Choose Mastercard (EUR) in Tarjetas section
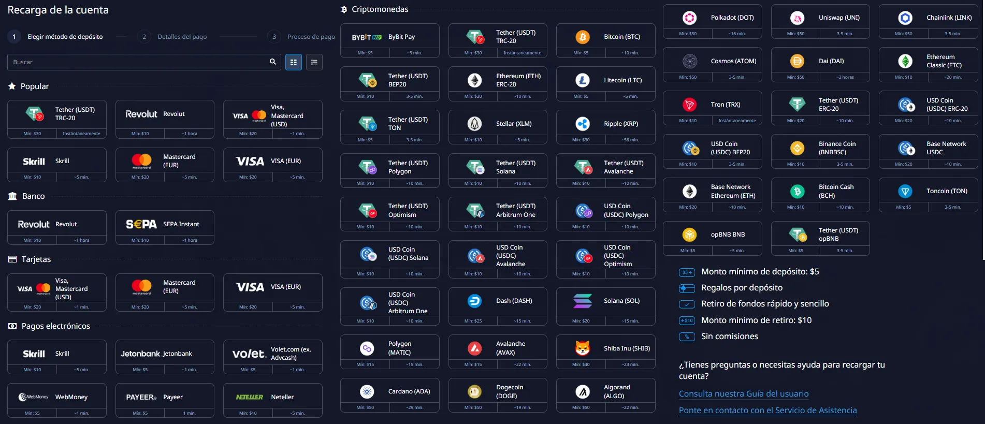The image size is (985, 424). 165,292
